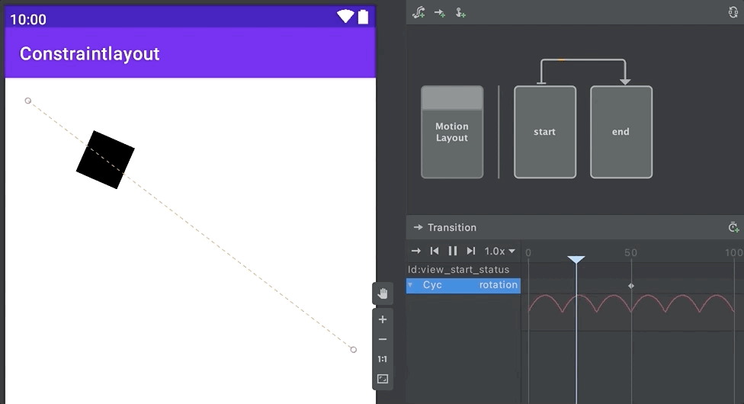Select the start constraint set
The image size is (744, 404).
pyautogui.click(x=545, y=132)
